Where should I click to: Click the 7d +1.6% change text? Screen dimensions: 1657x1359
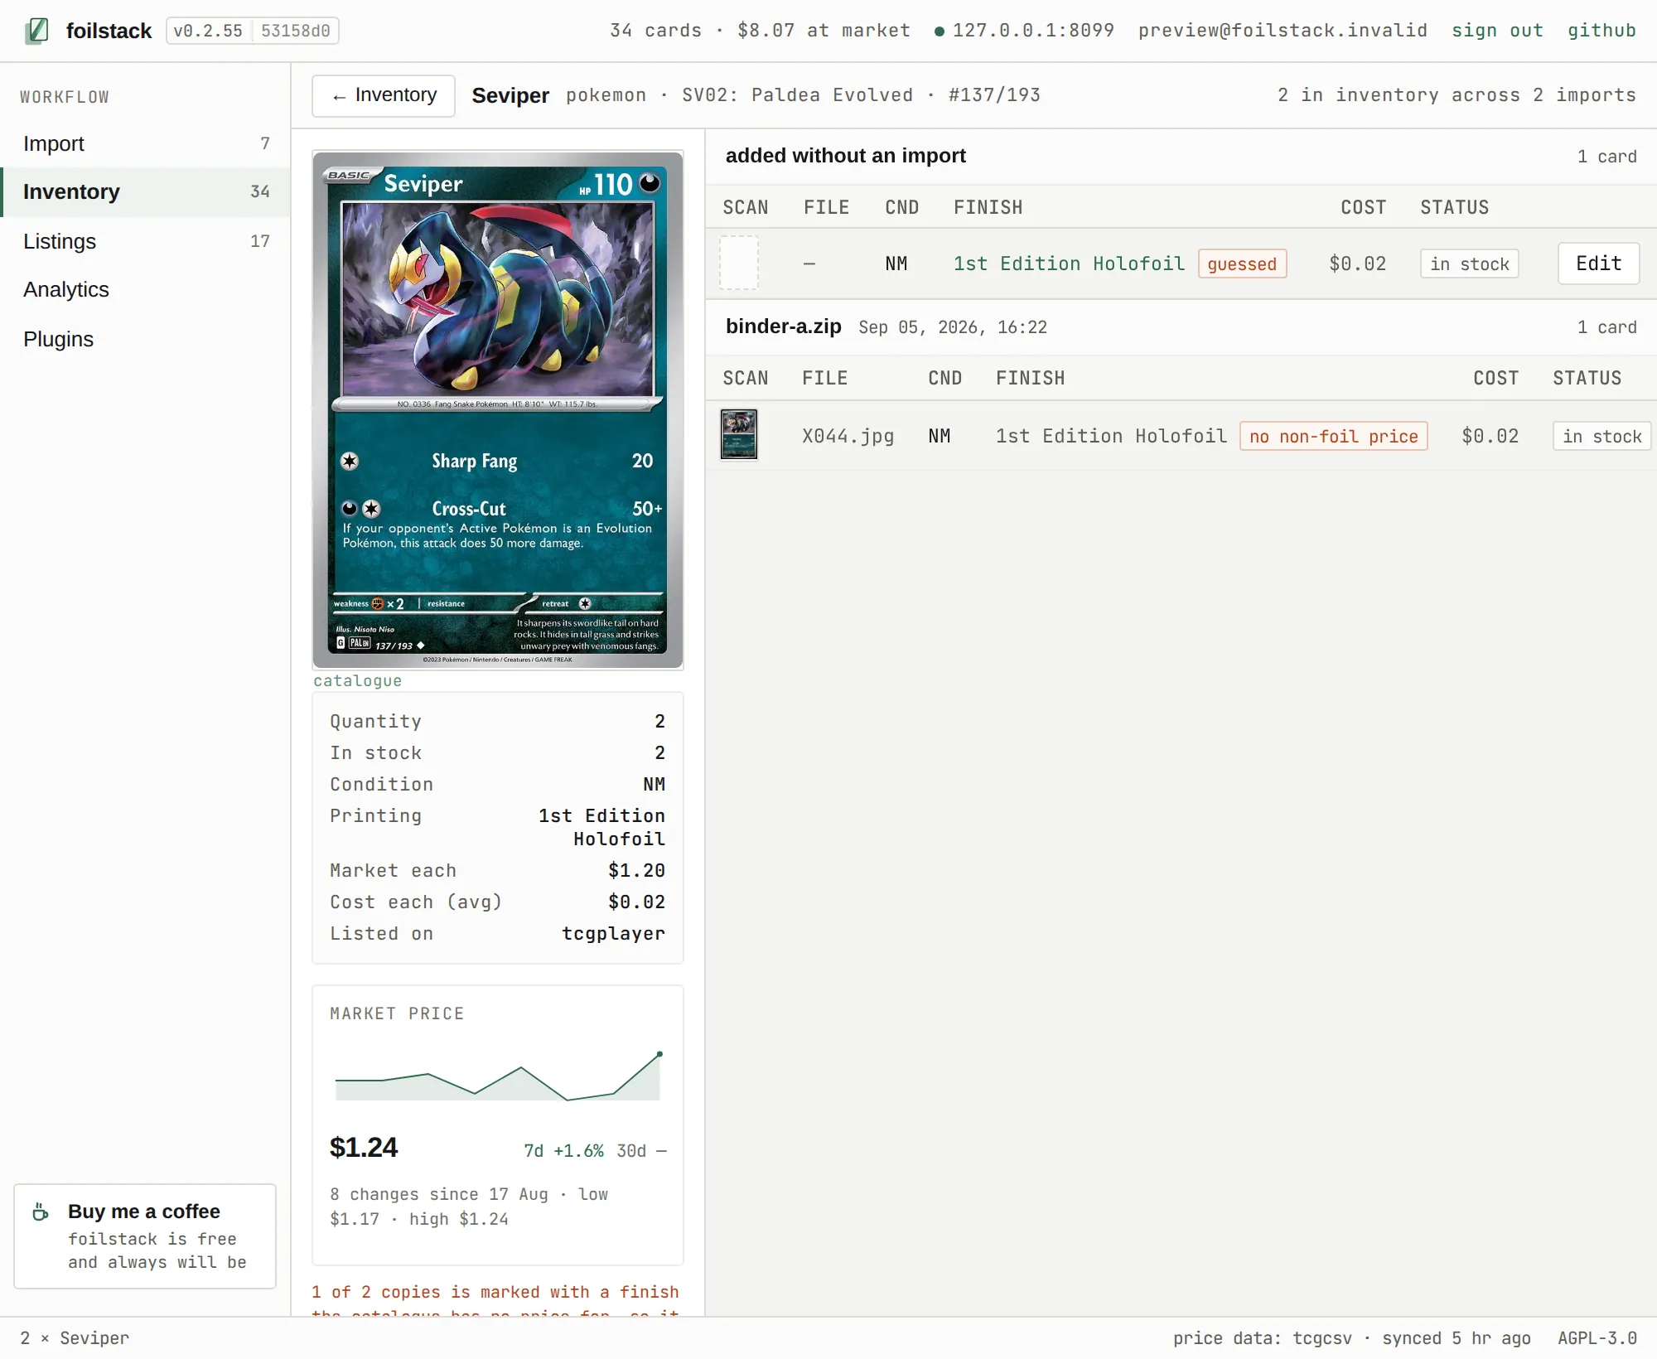click(x=563, y=1150)
